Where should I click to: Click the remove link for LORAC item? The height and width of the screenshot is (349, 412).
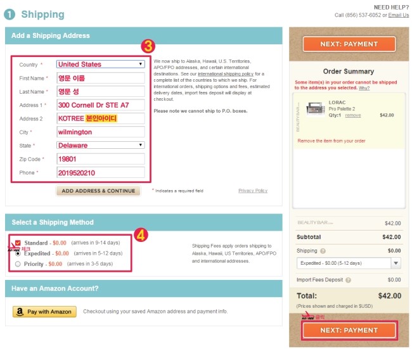[353, 115]
